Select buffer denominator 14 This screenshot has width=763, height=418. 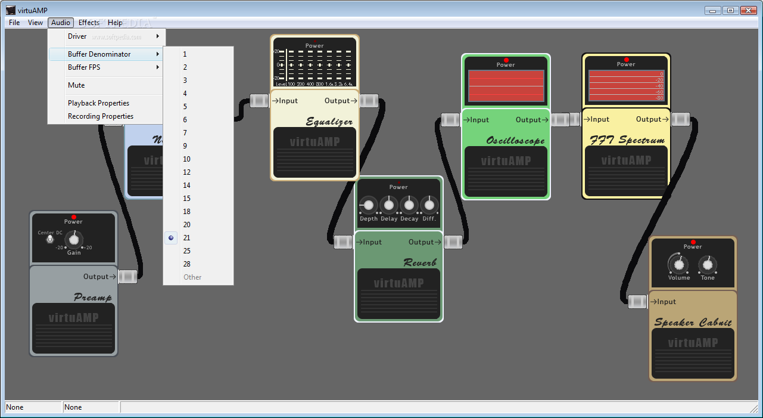198,185
